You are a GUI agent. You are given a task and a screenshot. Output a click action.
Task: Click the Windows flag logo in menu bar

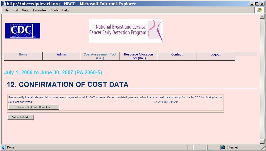(260, 10)
